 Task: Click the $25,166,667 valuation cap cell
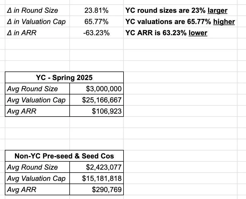point(102,100)
